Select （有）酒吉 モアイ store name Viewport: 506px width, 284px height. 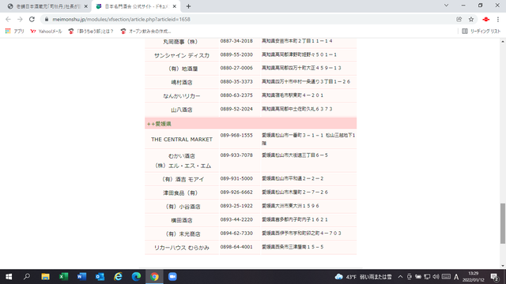tap(183, 179)
